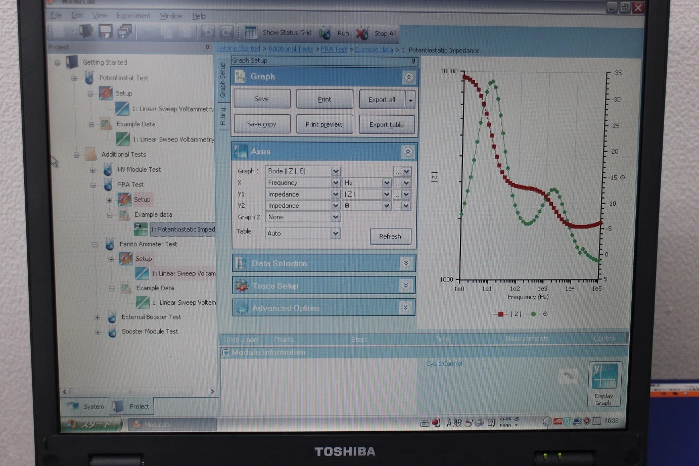Open the Table Auto dropdown
The image size is (699, 466).
pyautogui.click(x=336, y=234)
